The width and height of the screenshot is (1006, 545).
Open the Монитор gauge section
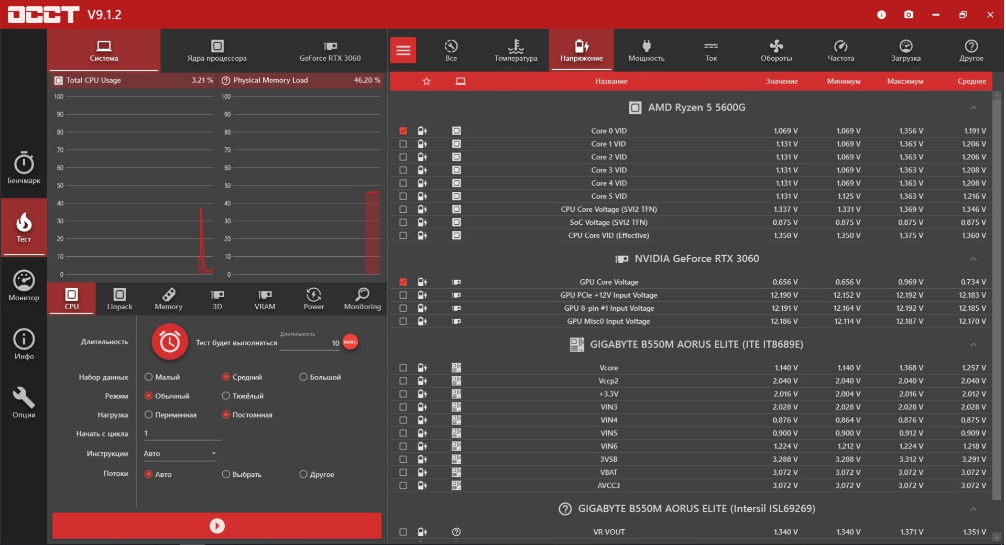tap(24, 286)
